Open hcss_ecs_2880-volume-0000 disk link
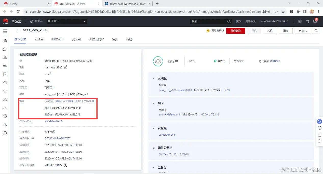Viewport: 323px width, 174px height. (x=175, y=90)
